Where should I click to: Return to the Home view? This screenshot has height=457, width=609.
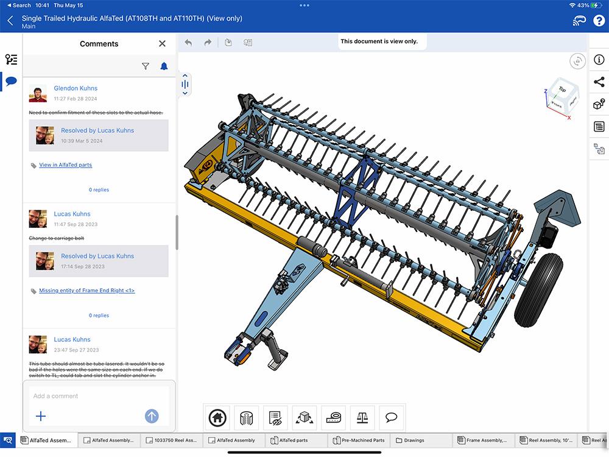[x=217, y=418]
